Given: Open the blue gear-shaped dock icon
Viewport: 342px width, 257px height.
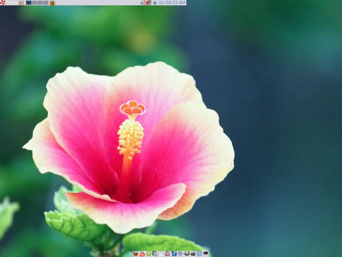Looking at the screenshot, I should tap(180, 254).
